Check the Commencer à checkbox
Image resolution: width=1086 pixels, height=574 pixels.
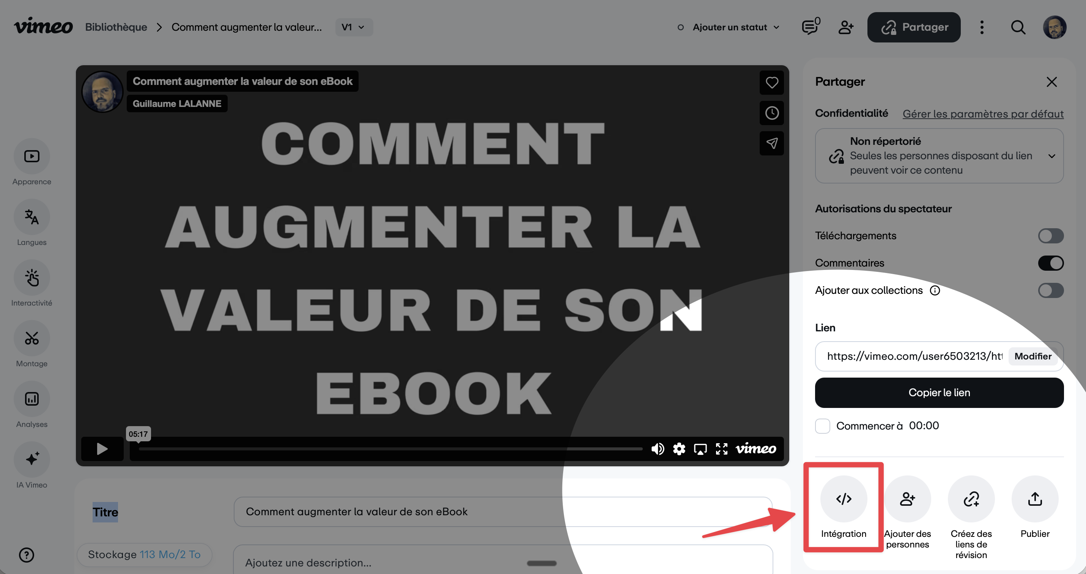(x=823, y=426)
